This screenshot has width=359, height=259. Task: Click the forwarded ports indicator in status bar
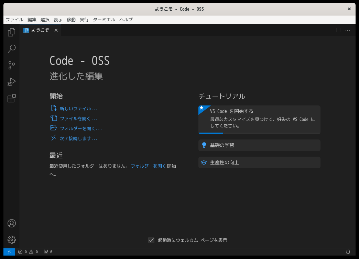click(48, 252)
